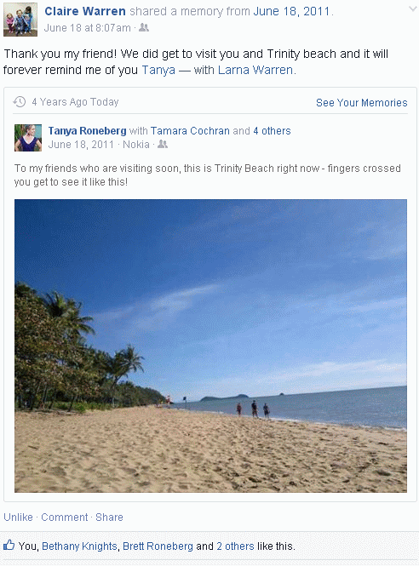
Task: Open Bethany Knights' profile link
Action: coord(79,546)
